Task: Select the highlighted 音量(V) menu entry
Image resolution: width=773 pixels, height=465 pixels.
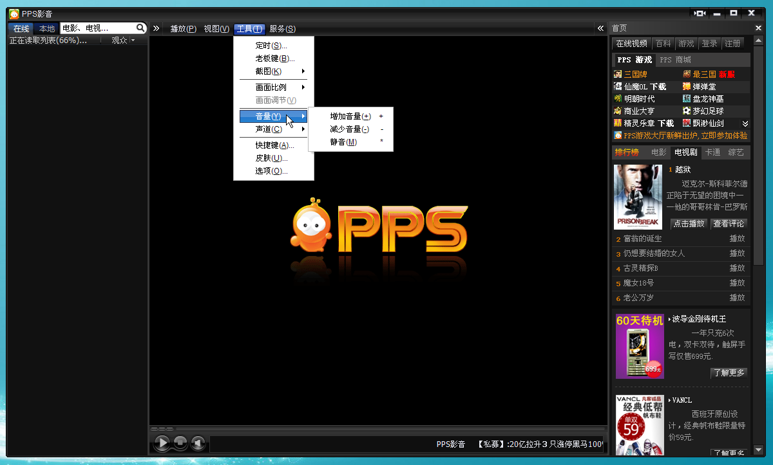Action: (x=274, y=116)
